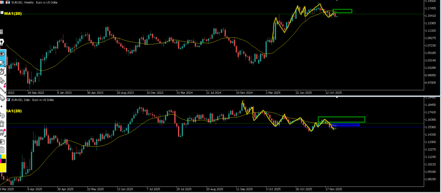Screen dimensions: 442x193
Task: Select the EURUSD, Weekly chart title
Action: pos(35,3)
